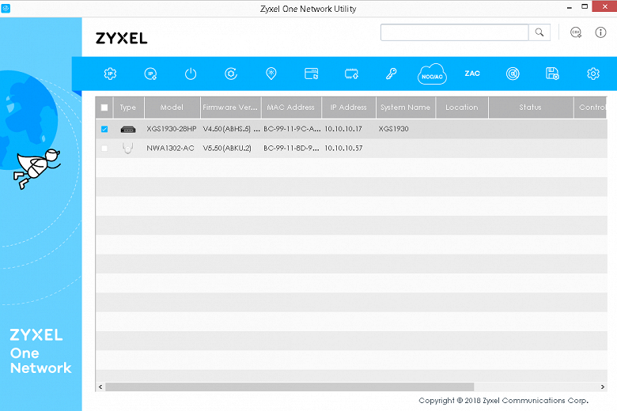Select the XGS1930-28HP model cell
The width and height of the screenshot is (617, 411).
click(172, 129)
